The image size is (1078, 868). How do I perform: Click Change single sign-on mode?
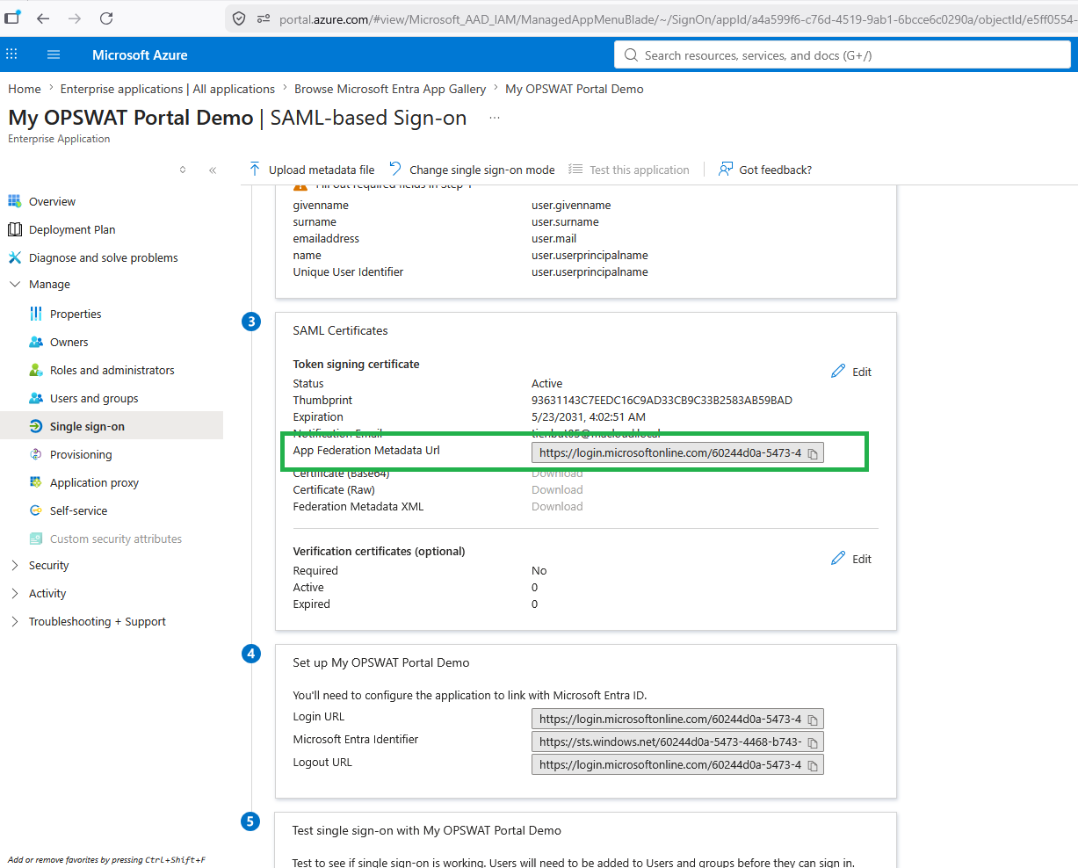pos(472,170)
